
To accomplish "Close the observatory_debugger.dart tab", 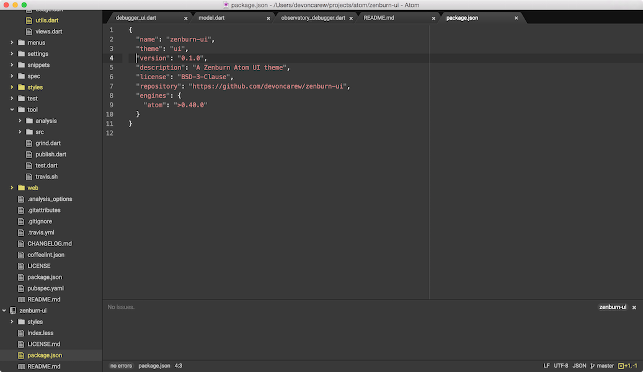I will 351,18.
